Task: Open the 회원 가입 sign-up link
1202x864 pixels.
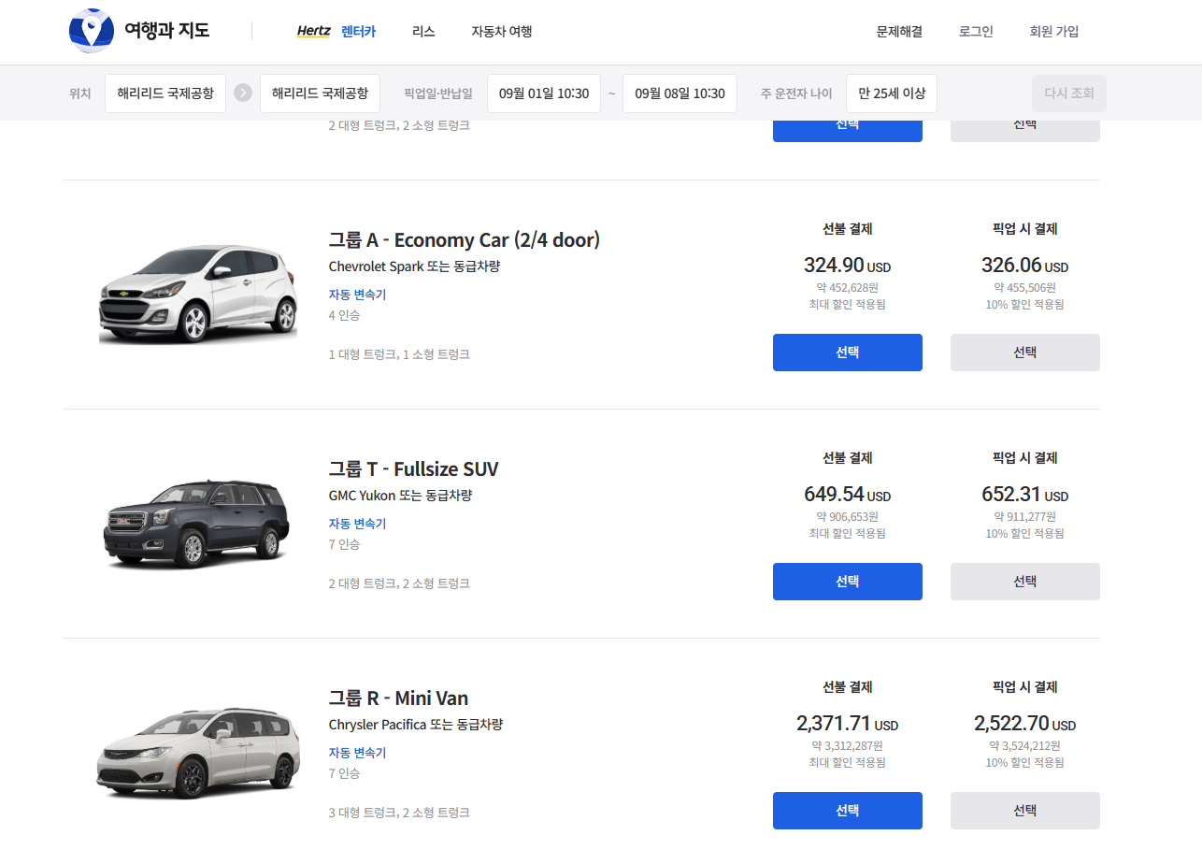Action: (x=1053, y=32)
